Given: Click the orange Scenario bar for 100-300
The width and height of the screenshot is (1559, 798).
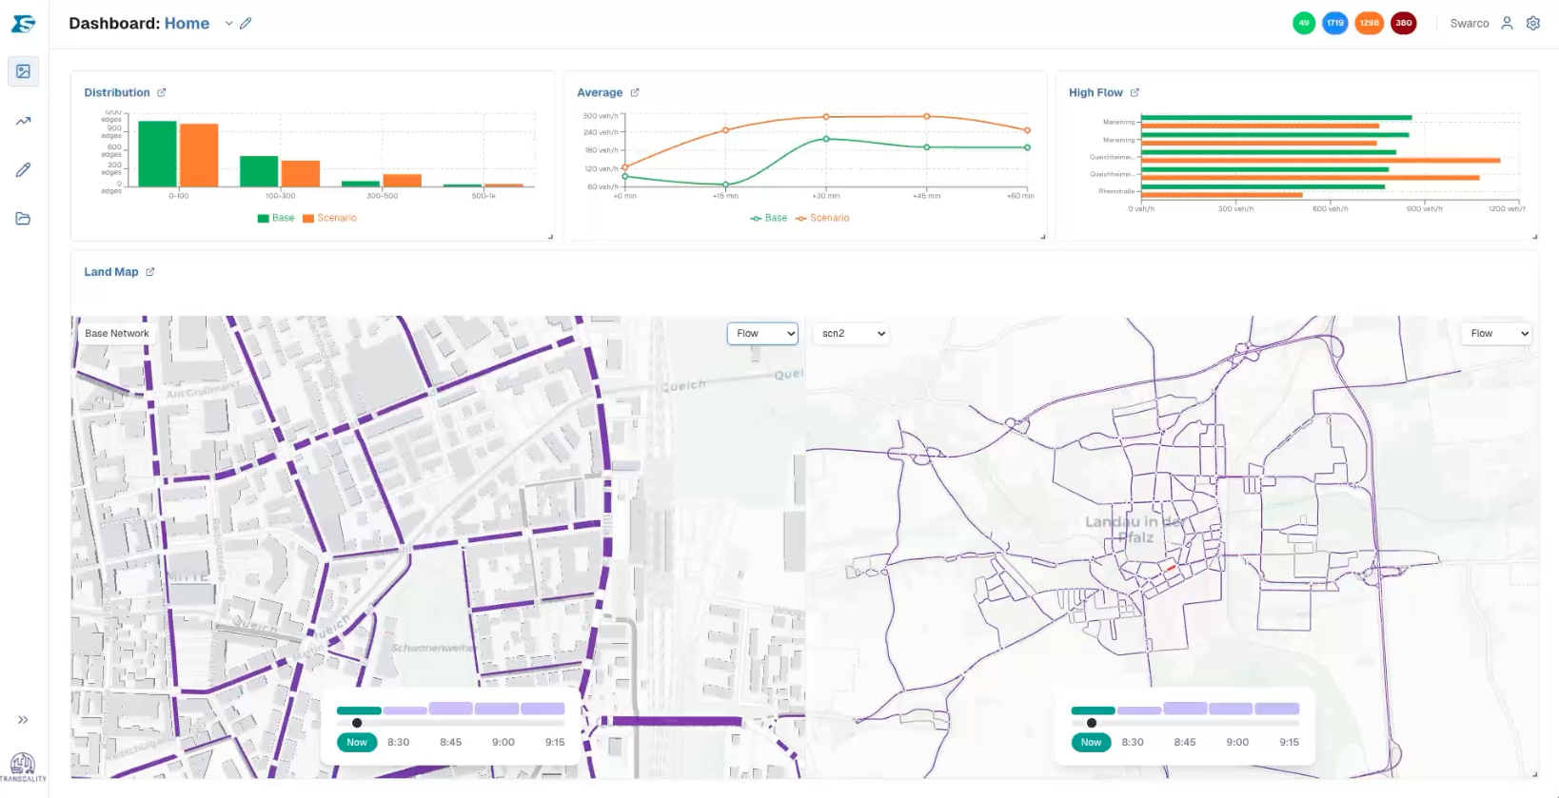Looking at the screenshot, I should click(301, 174).
